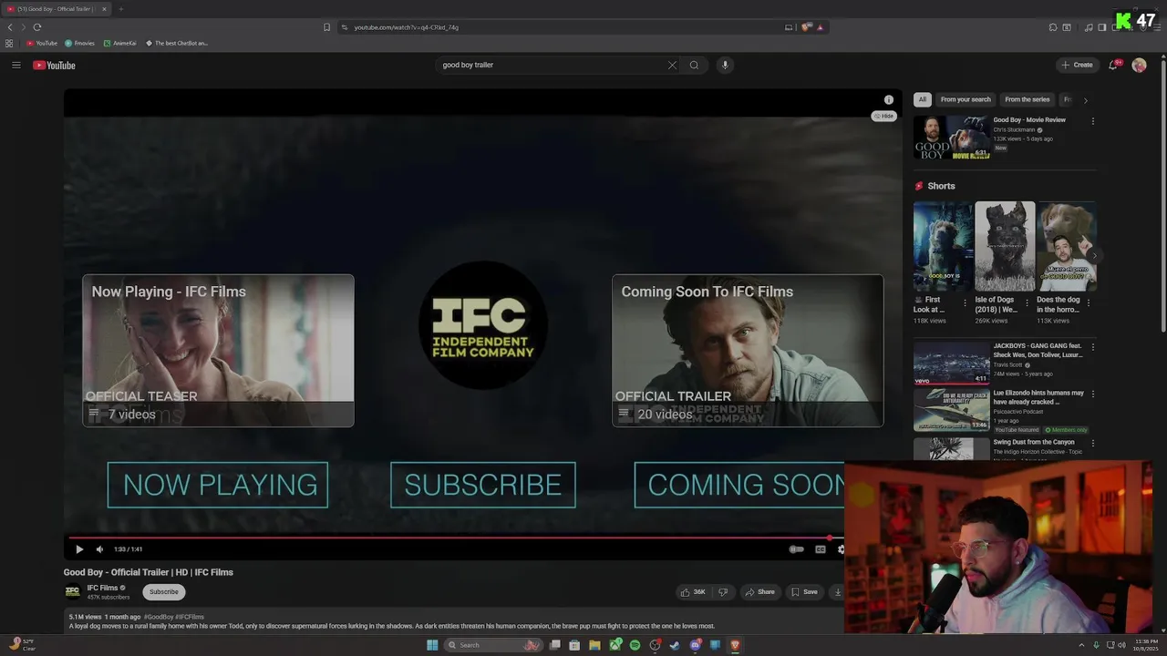Image resolution: width=1167 pixels, height=656 pixels.
Task: Show more Shorts with right arrow
Action: pyautogui.click(x=1096, y=256)
